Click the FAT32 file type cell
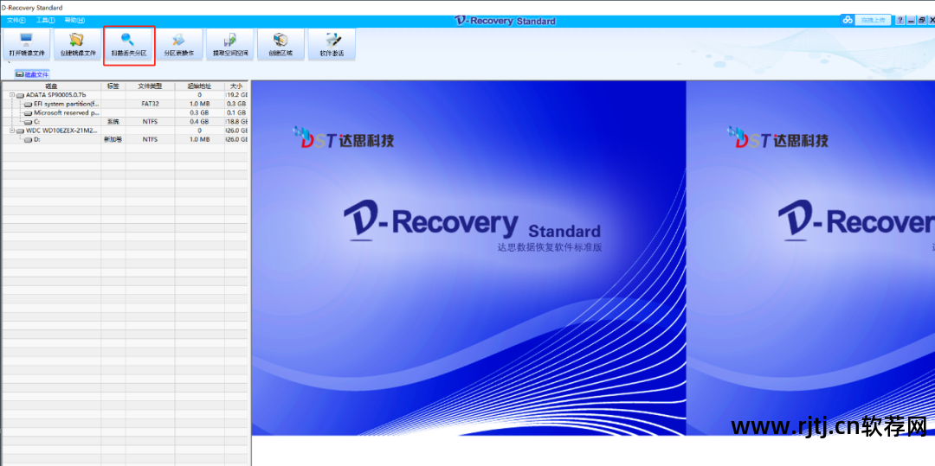Viewport: 935px width, 466px height. coord(150,104)
